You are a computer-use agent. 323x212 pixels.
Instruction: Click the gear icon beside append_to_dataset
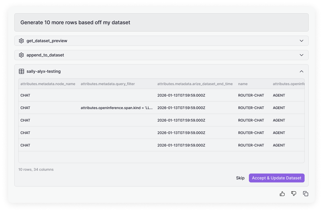click(21, 55)
